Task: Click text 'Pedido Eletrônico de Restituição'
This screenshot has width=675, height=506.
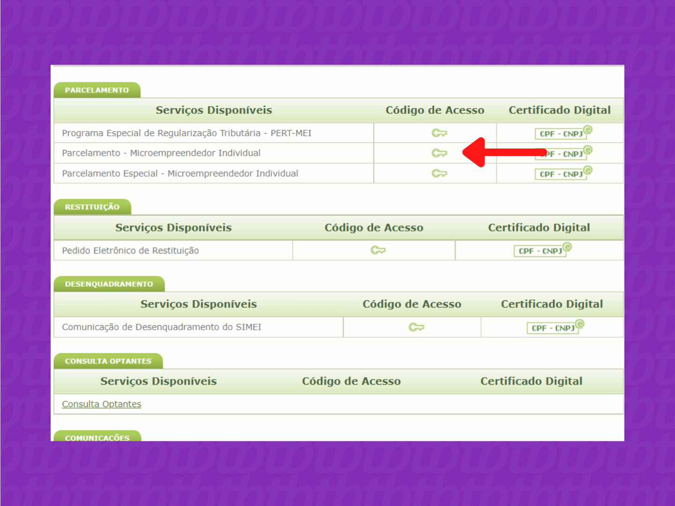Action: (x=130, y=251)
